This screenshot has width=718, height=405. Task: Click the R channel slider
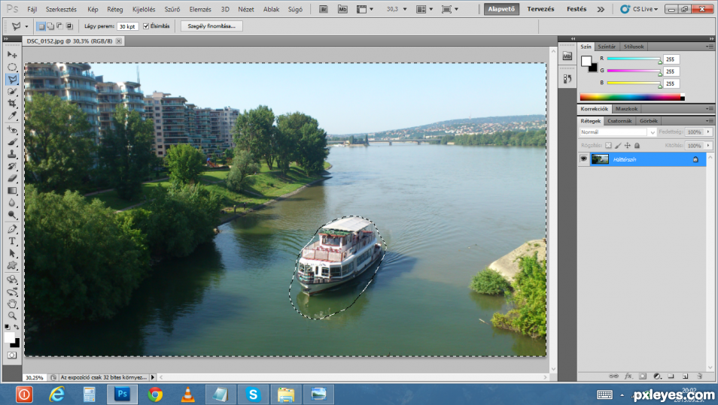coord(634,59)
